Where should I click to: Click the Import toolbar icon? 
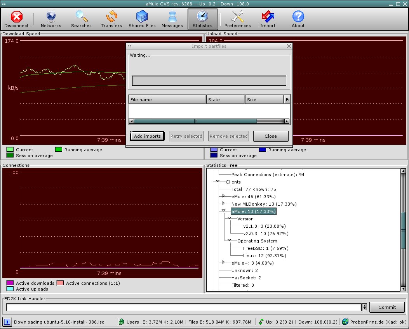(268, 19)
